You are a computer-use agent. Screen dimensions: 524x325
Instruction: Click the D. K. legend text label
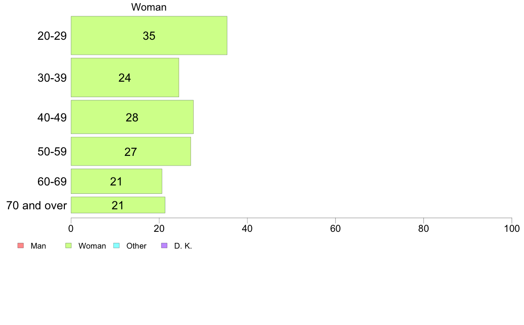click(x=183, y=246)
